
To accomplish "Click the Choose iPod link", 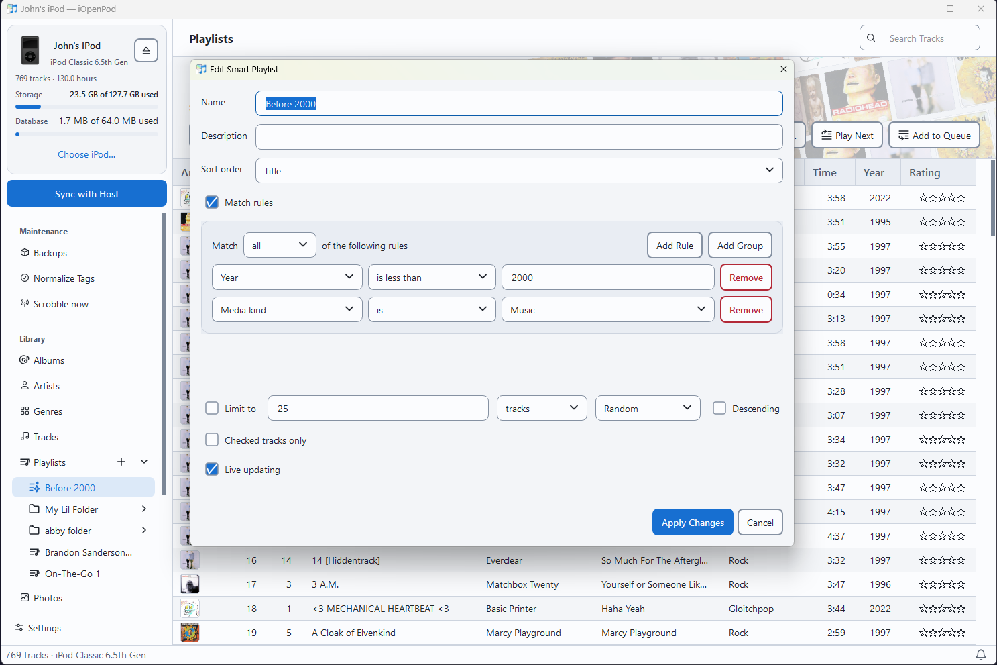I will pyautogui.click(x=86, y=154).
